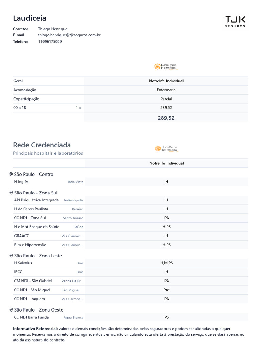Select the Notrelife Individual plan header in the pricing table
The image size is (261, 349).
point(166,81)
